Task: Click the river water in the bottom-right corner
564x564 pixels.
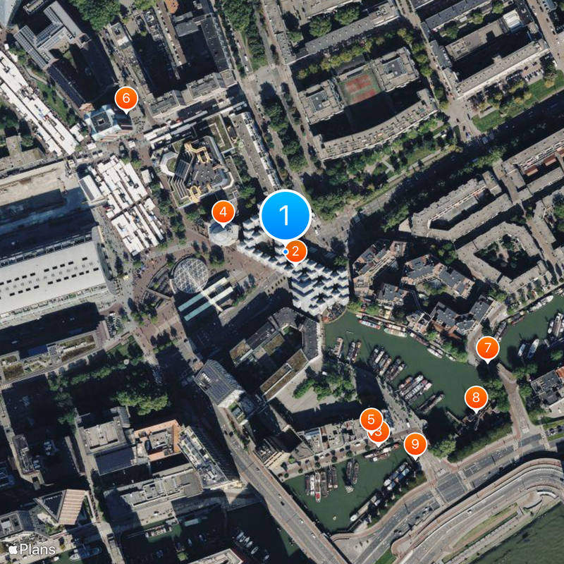Action: pos(529,545)
